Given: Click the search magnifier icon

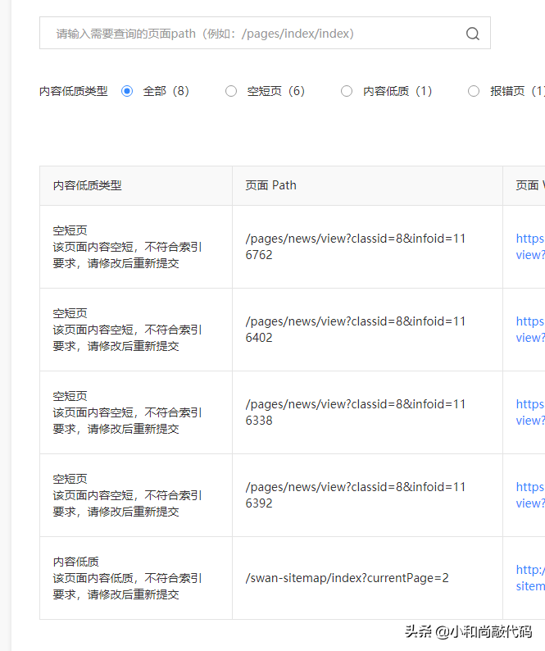Looking at the screenshot, I should 472,34.
